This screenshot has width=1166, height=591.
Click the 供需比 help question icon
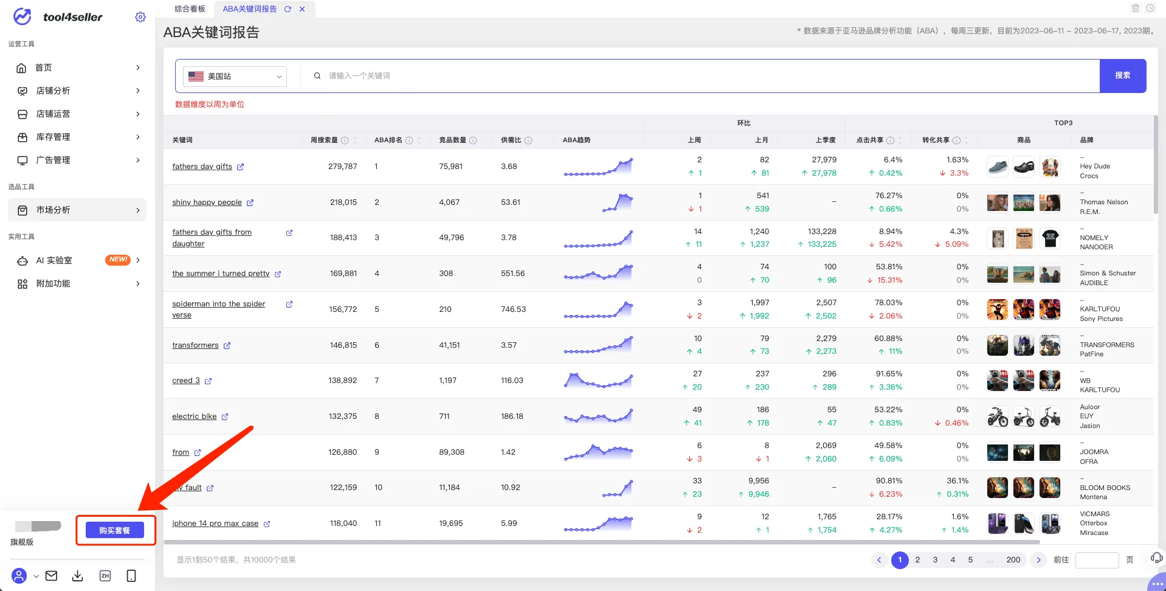point(528,140)
